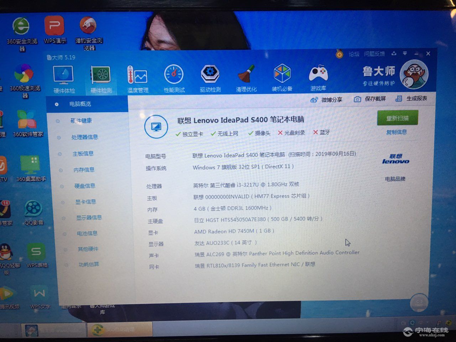456x342 pixels.
Task: Click the green 重新扫描 rescan button
Action: (398, 118)
